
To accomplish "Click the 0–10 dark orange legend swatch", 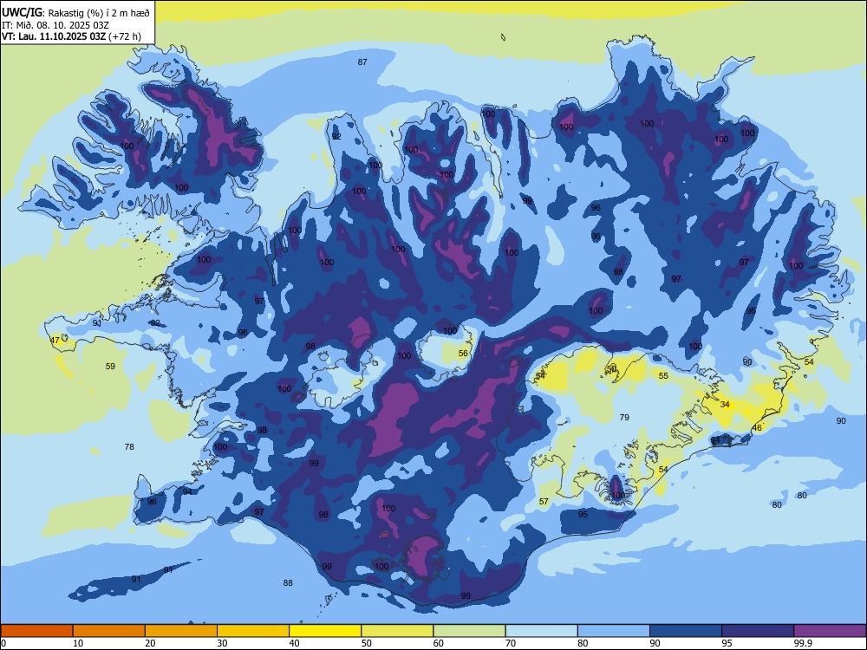I will [36, 631].
